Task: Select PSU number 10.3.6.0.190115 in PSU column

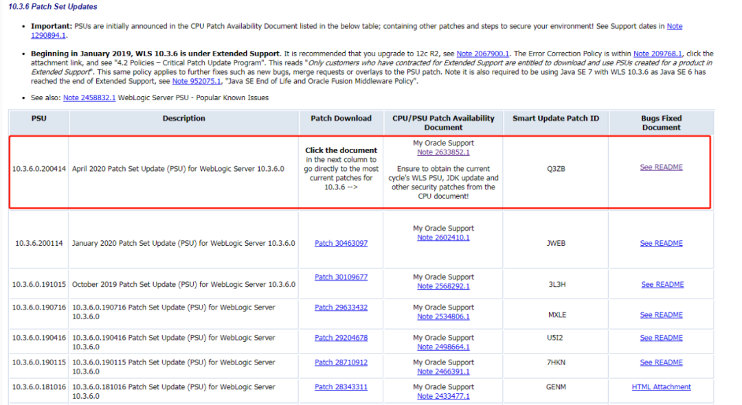Action: point(38,362)
